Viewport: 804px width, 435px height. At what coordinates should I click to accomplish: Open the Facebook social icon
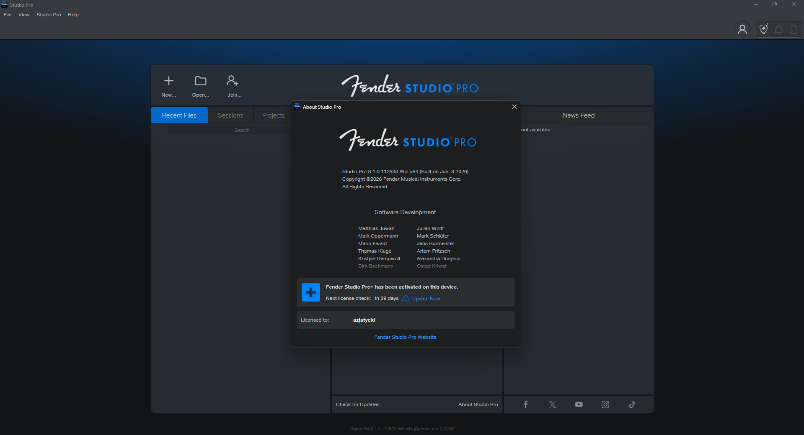[526, 404]
